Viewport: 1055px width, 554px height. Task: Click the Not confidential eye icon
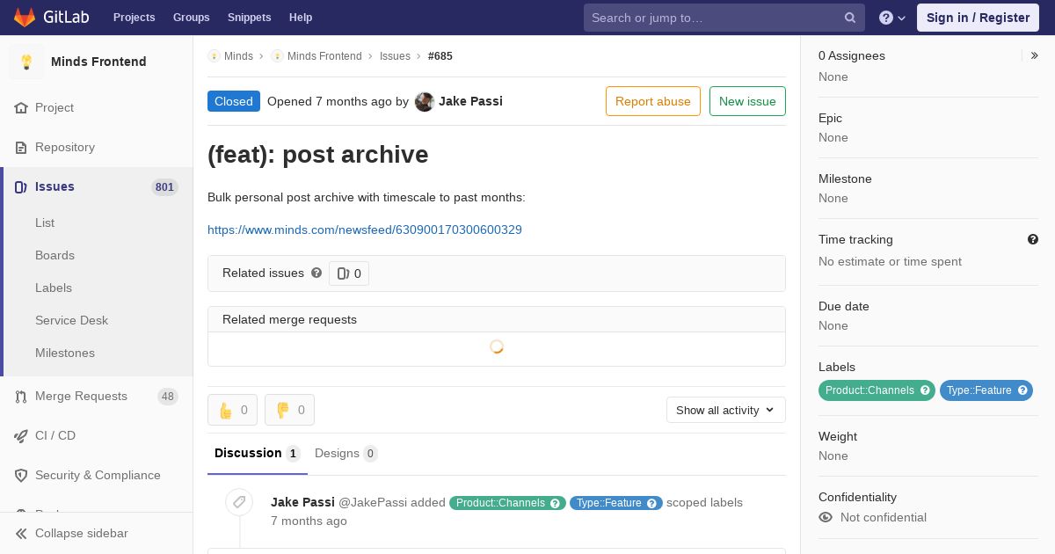click(x=826, y=517)
